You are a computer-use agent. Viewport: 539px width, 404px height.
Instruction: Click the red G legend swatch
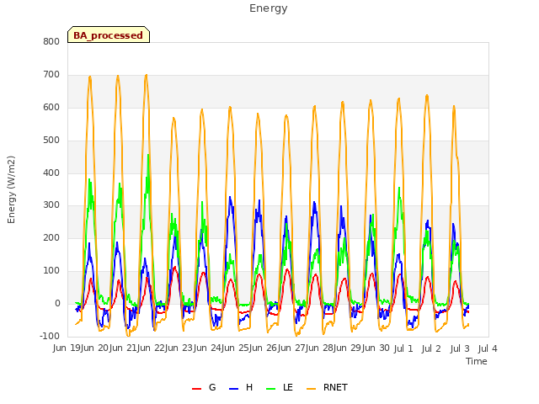[196, 389]
